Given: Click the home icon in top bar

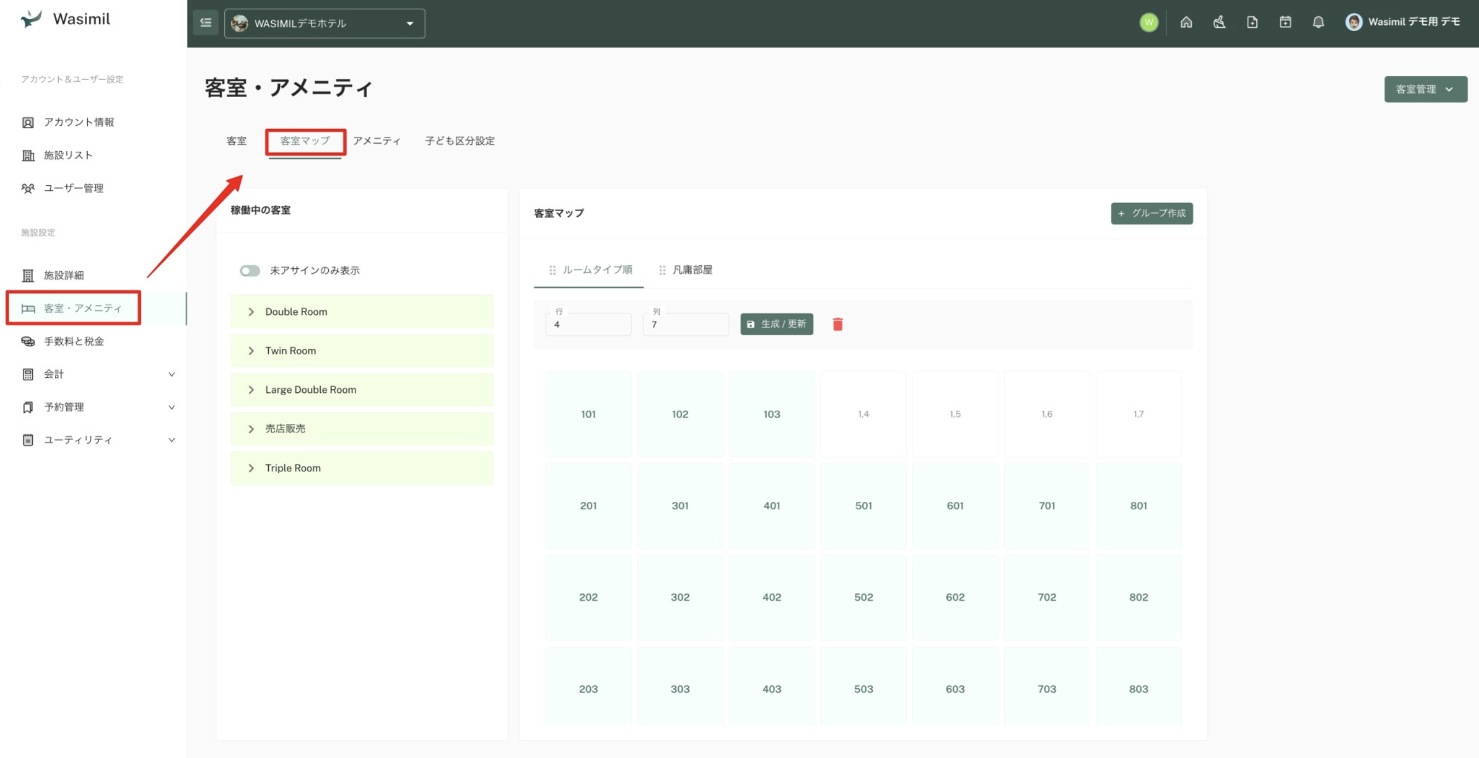Looking at the screenshot, I should 1186,22.
